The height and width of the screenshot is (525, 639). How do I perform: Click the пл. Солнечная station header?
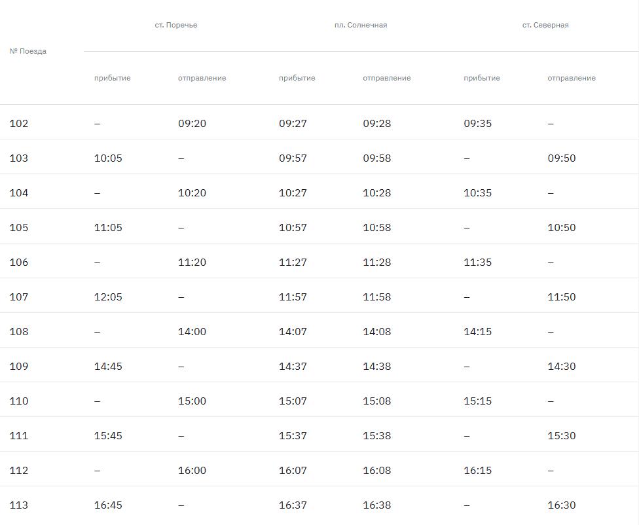point(361,25)
